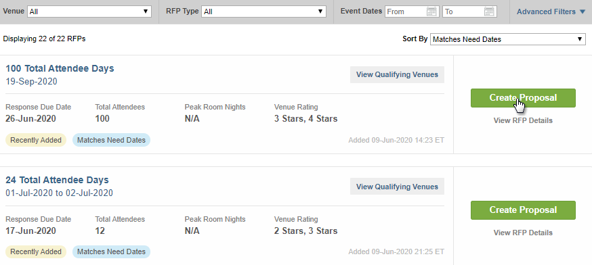Screen dimensions: 592x265
Task: View Qualifying Venues for 01-Jul-2020 RFP
Action: point(397,187)
